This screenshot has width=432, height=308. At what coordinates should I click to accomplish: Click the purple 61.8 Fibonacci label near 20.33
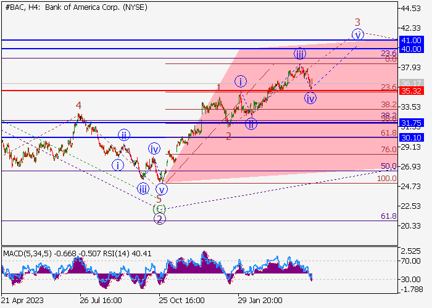pos(389,216)
